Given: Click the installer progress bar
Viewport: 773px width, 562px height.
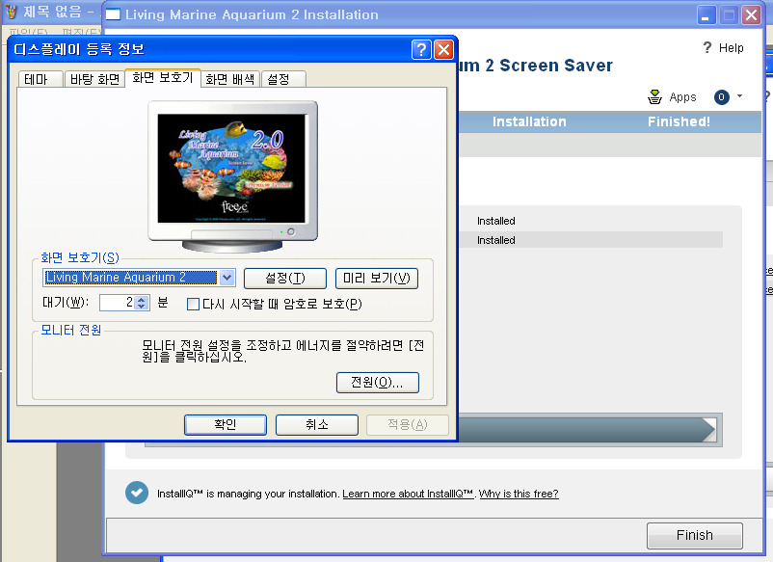Looking at the screenshot, I should coord(587,430).
